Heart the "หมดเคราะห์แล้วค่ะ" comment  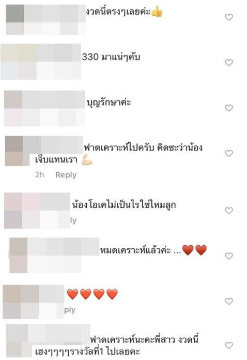pos(228,256)
